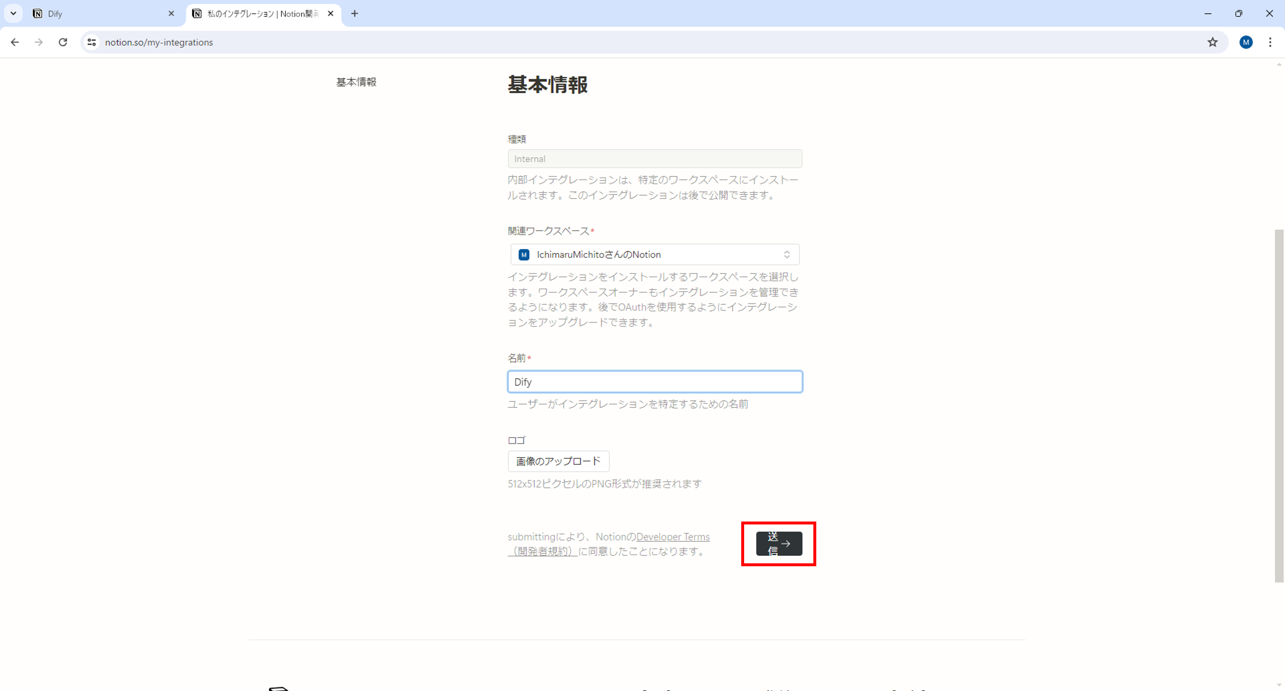The image size is (1285, 691).
Task: Expand the 関連ワークスペース workspace dropdown
Action: (654, 254)
